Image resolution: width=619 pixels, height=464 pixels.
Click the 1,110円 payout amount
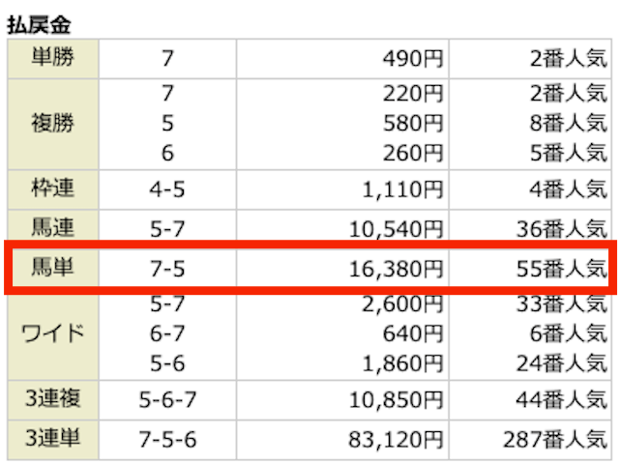[402, 190]
